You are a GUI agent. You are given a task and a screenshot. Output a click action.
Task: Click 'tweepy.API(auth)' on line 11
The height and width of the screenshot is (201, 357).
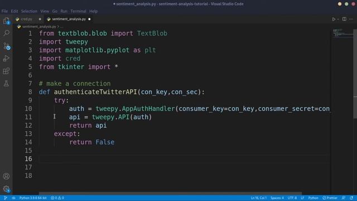(x=122, y=117)
